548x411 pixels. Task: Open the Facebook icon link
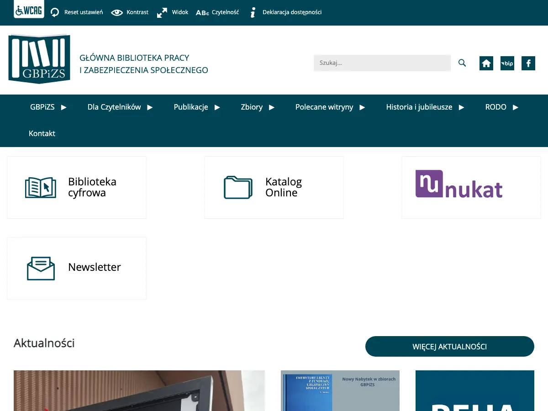(x=528, y=63)
